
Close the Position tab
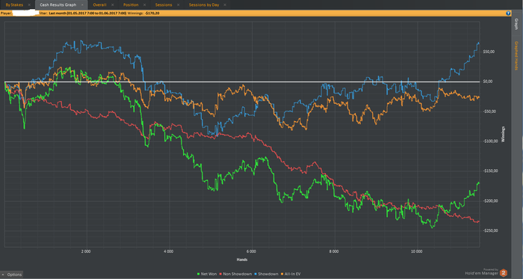tap(144, 4)
